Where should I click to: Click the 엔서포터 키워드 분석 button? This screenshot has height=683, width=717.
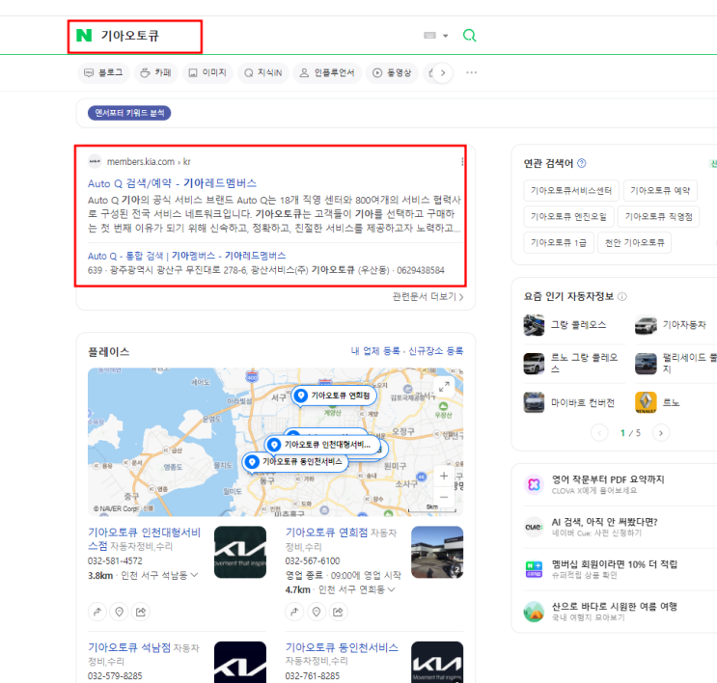(129, 113)
